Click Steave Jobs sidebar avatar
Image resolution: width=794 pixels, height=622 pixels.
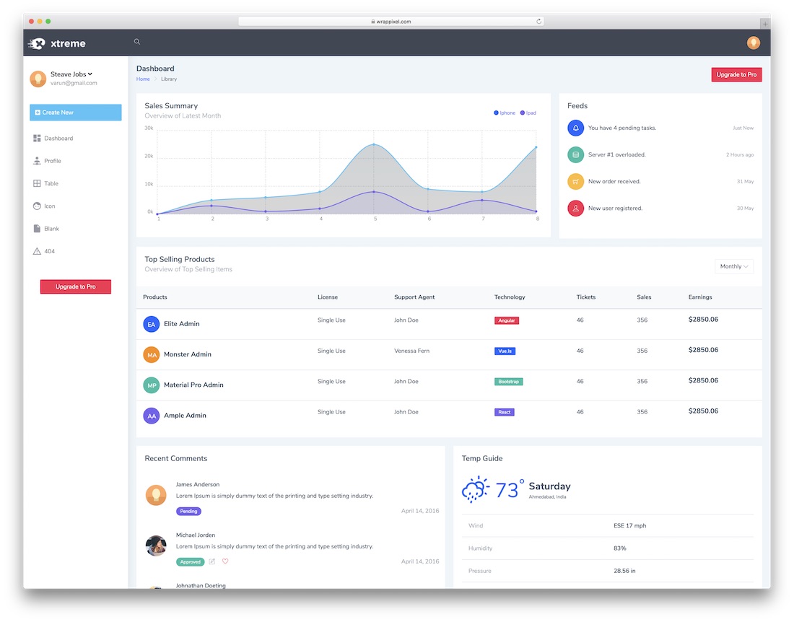38,79
